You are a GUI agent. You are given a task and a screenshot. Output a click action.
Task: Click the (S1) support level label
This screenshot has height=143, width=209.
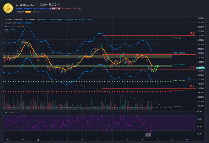click(x=192, y=67)
